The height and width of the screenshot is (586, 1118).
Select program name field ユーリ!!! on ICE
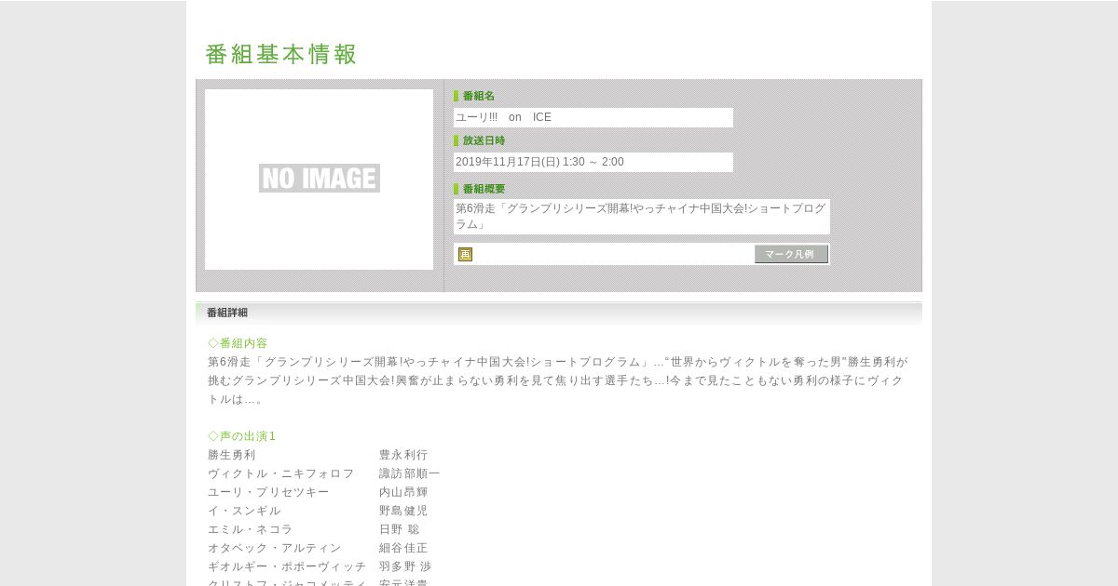coord(593,117)
